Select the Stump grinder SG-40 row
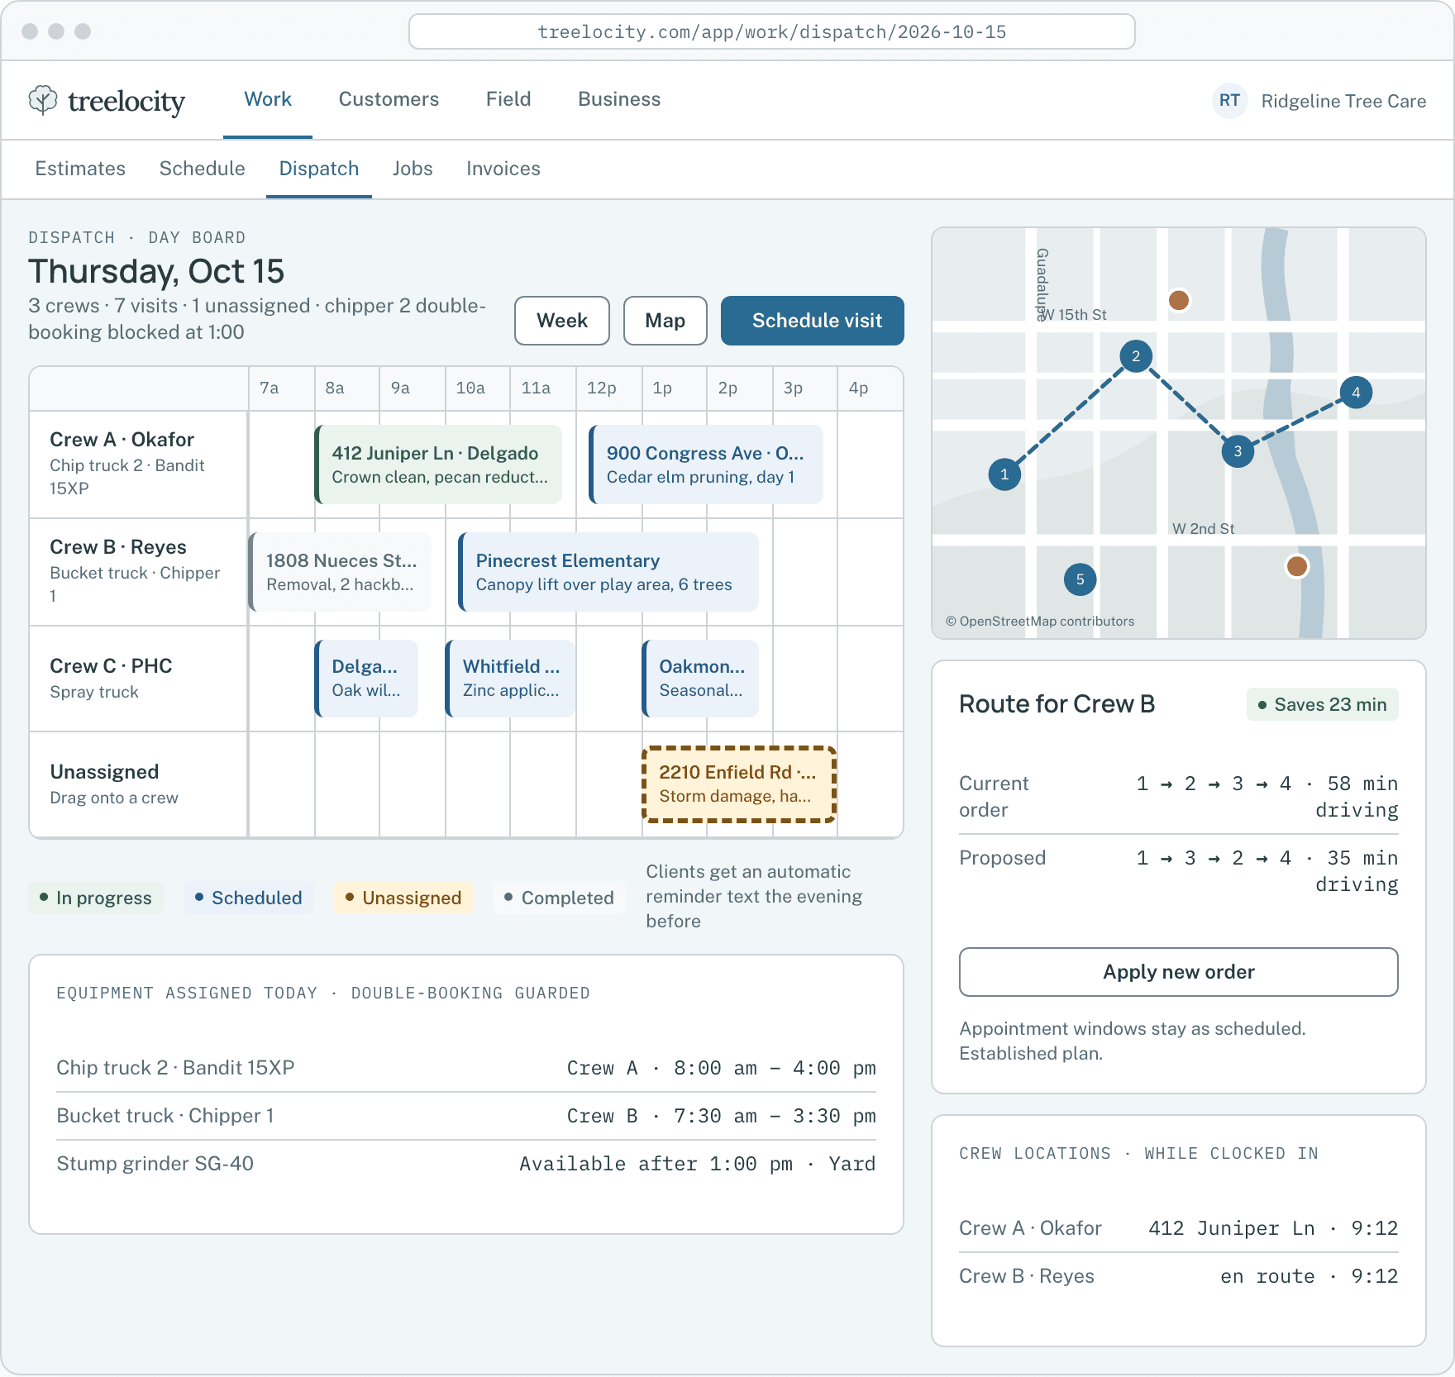Image resolution: width=1455 pixels, height=1377 pixels. pyautogui.click(x=466, y=1164)
